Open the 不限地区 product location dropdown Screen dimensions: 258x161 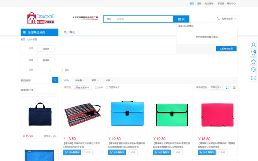pyautogui.click(x=216, y=88)
